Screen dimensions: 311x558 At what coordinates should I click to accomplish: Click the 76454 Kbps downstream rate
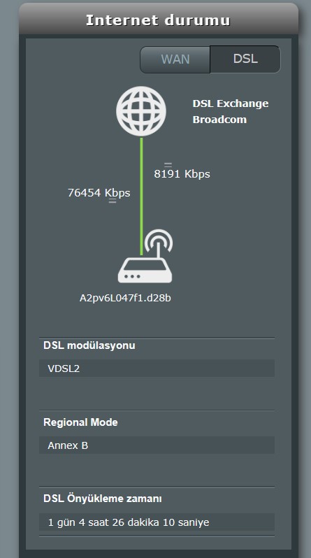pyautogui.click(x=99, y=193)
